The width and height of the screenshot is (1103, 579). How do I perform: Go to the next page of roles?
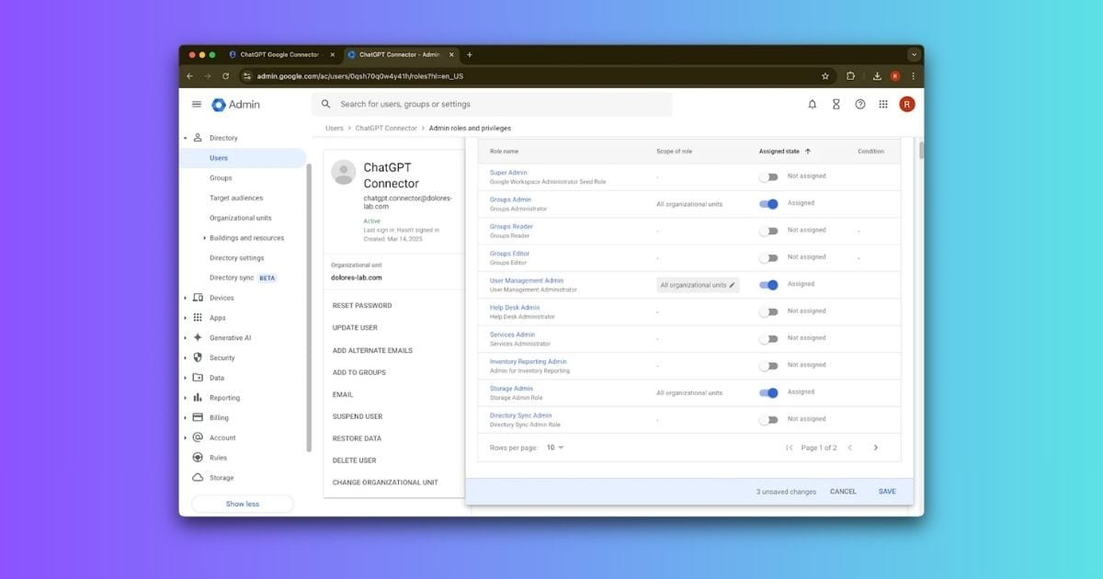(x=875, y=448)
